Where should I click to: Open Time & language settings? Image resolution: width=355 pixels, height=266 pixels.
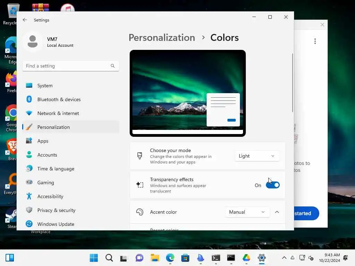click(x=71, y=169)
